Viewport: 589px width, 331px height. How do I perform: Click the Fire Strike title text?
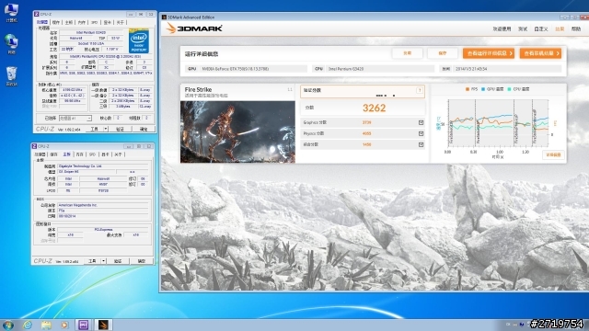click(x=198, y=90)
